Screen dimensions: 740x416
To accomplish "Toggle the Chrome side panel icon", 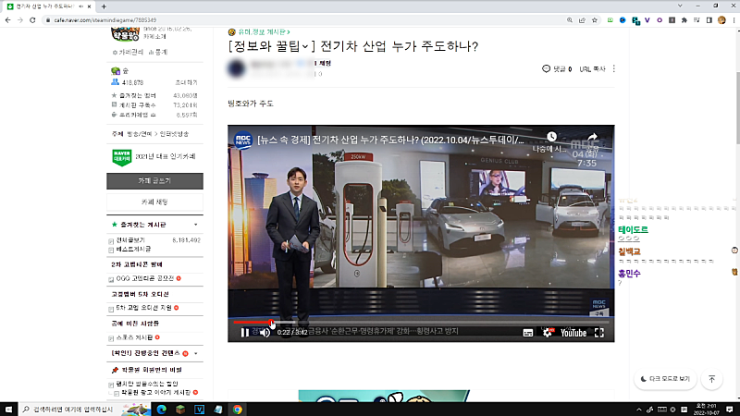I will (709, 20).
